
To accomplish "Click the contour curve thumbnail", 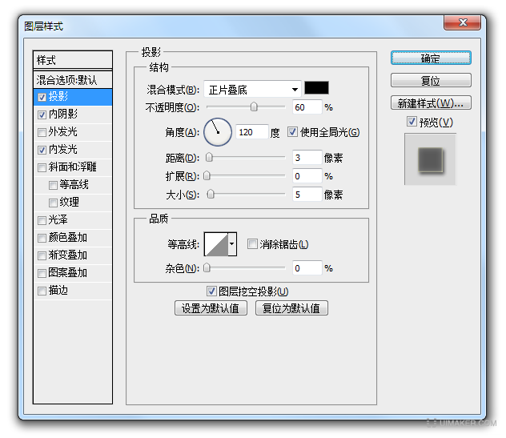I will point(216,244).
